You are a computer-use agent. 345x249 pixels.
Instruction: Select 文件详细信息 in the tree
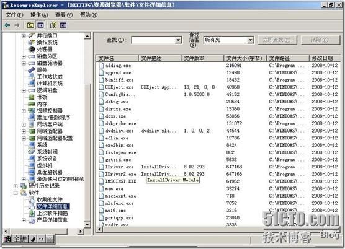pos(53,206)
